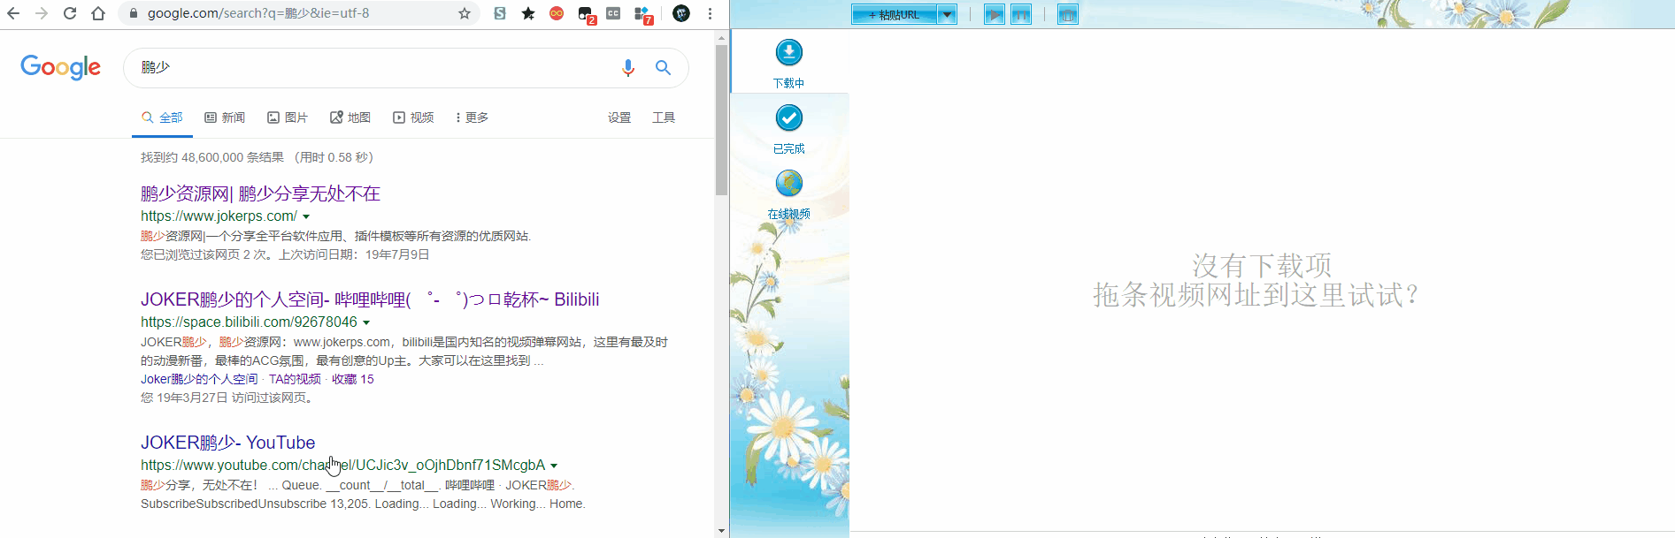Open the red infinity extension

557,13
